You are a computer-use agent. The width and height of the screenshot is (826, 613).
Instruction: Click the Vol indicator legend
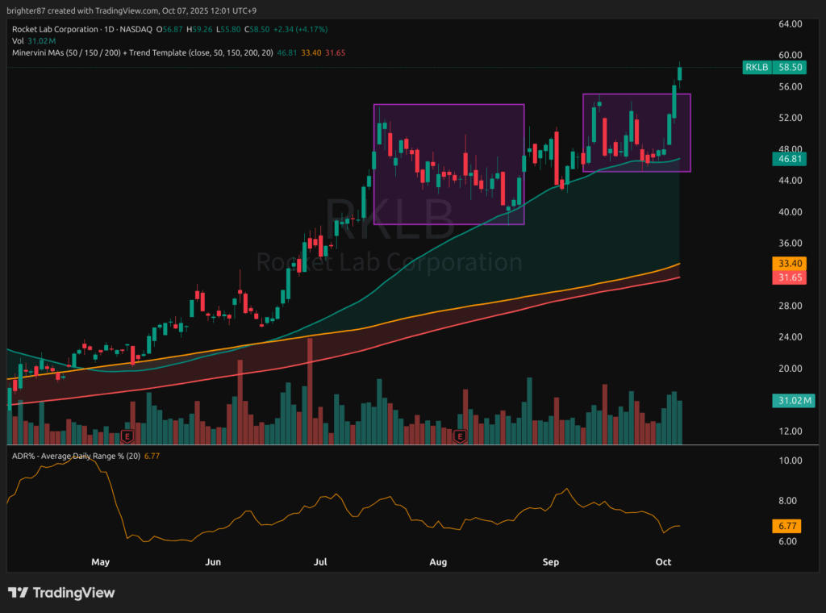pyautogui.click(x=17, y=40)
